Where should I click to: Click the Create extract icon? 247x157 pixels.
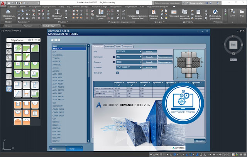tap(198, 14)
